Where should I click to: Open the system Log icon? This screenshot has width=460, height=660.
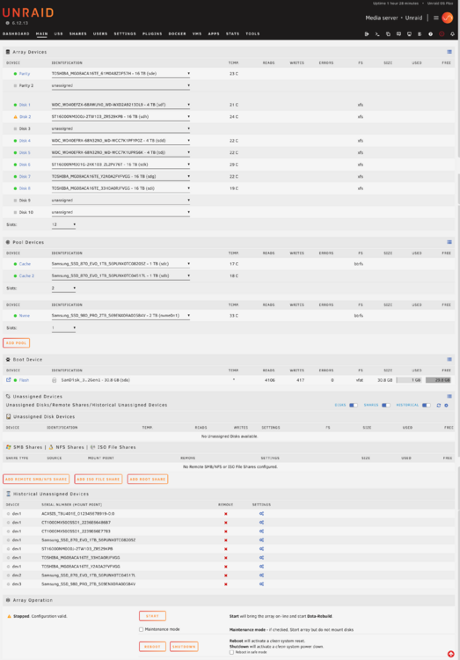420,34
